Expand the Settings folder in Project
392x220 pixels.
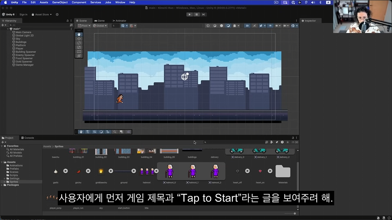tap(5, 179)
